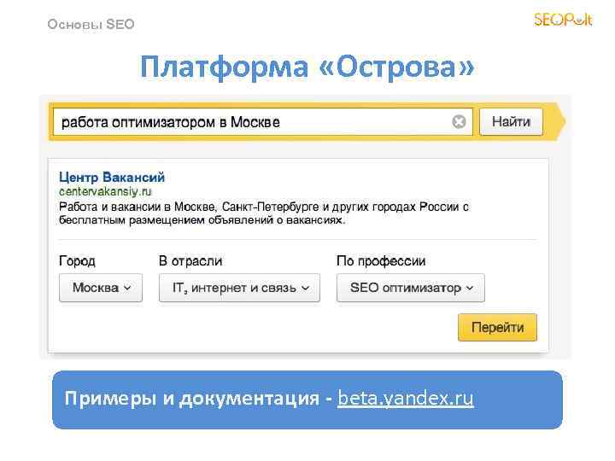Expand the IT, интернет и связь dropdown

click(240, 288)
